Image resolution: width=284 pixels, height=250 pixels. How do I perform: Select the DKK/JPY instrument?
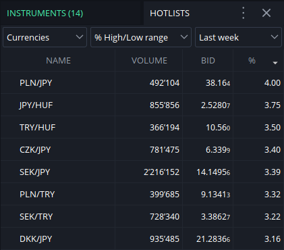click(x=36, y=239)
